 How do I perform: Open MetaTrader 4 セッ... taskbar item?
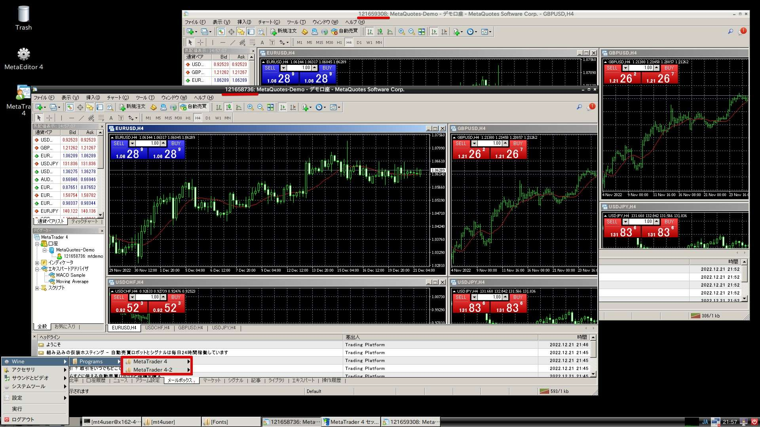pyautogui.click(x=351, y=422)
